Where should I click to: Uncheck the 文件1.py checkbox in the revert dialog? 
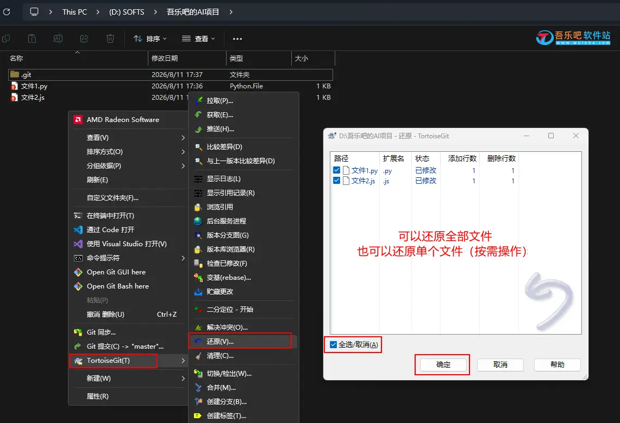pyautogui.click(x=336, y=170)
